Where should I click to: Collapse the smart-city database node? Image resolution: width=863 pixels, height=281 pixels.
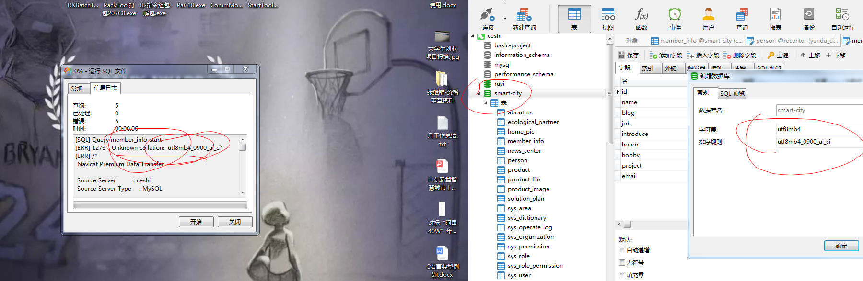click(478, 93)
